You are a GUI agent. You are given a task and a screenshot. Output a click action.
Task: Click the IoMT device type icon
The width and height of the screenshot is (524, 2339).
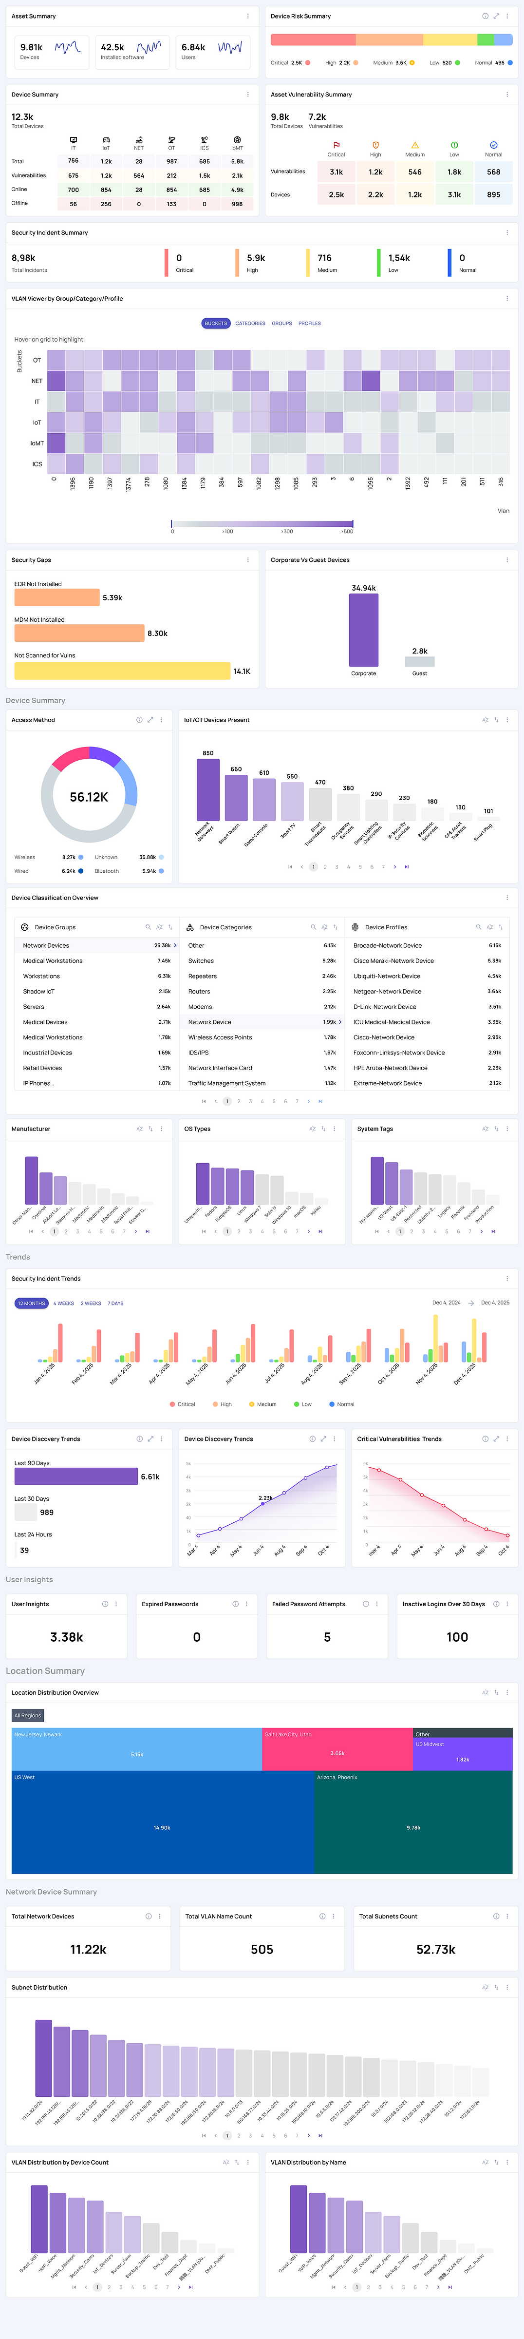tap(237, 140)
